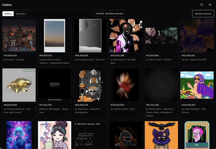Open the Frontline coral artwork thumbnail
This screenshot has width=216, height=149.
(161, 36)
